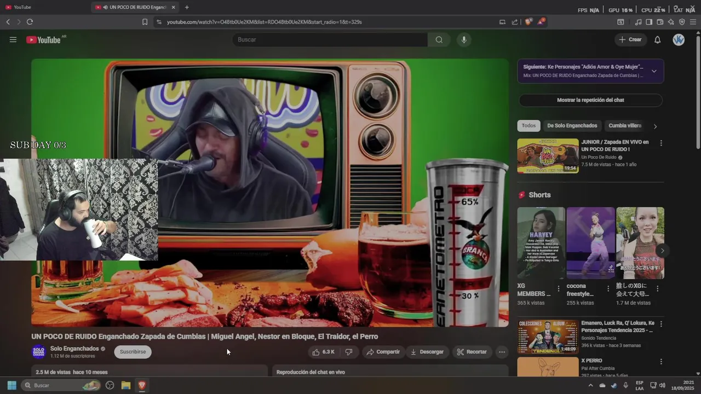
Task: Select the Todos filter chip
Action: pyautogui.click(x=529, y=126)
